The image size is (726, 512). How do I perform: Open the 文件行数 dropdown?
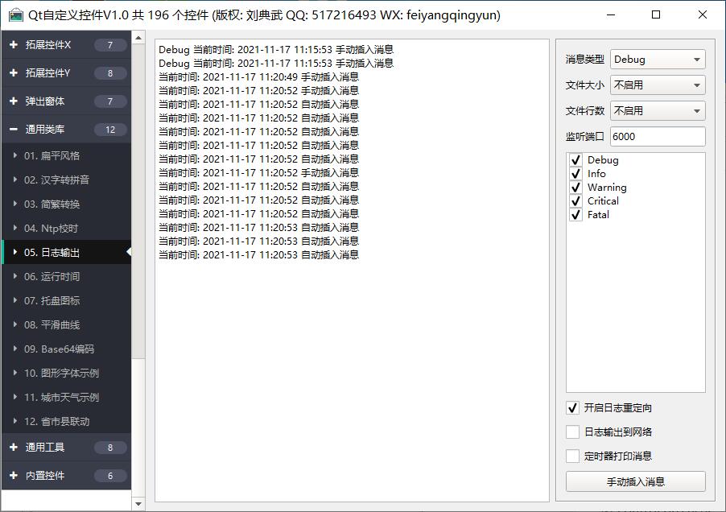(x=658, y=111)
